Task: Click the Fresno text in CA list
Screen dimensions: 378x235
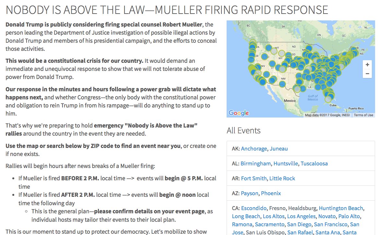Action: pos(277,208)
